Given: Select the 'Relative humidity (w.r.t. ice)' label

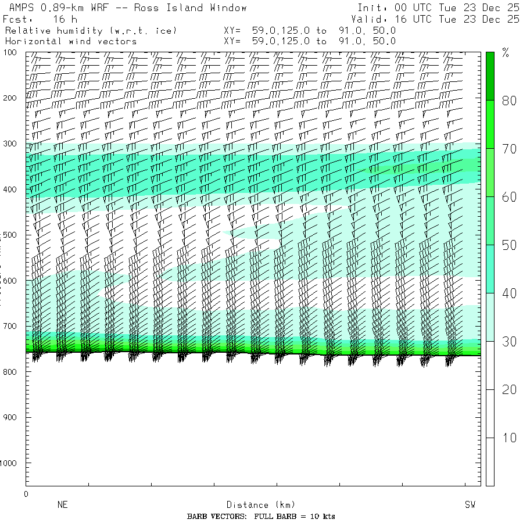Looking at the screenshot, I should [x=91, y=30].
